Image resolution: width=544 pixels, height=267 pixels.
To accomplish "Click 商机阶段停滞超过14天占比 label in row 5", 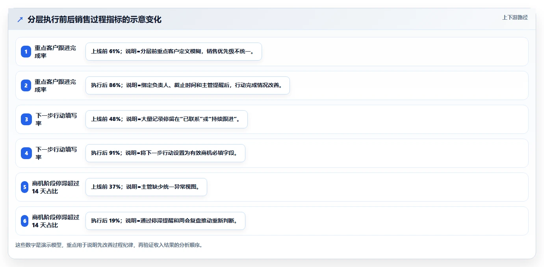I will (x=56, y=187).
